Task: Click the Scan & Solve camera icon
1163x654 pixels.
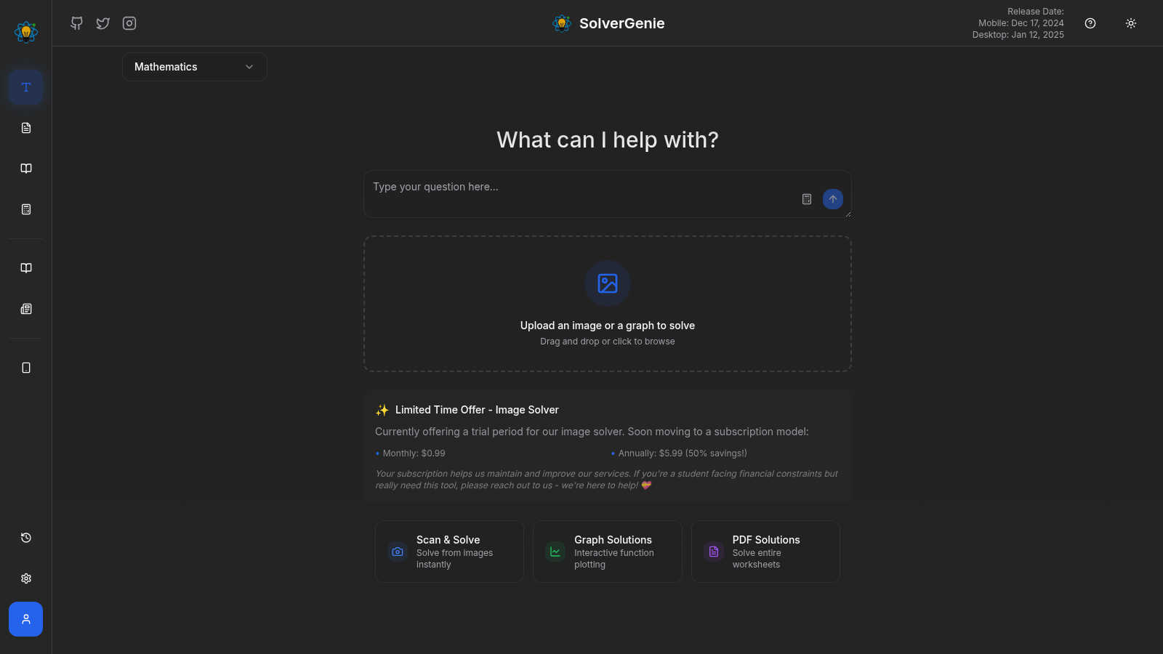Action: click(398, 552)
